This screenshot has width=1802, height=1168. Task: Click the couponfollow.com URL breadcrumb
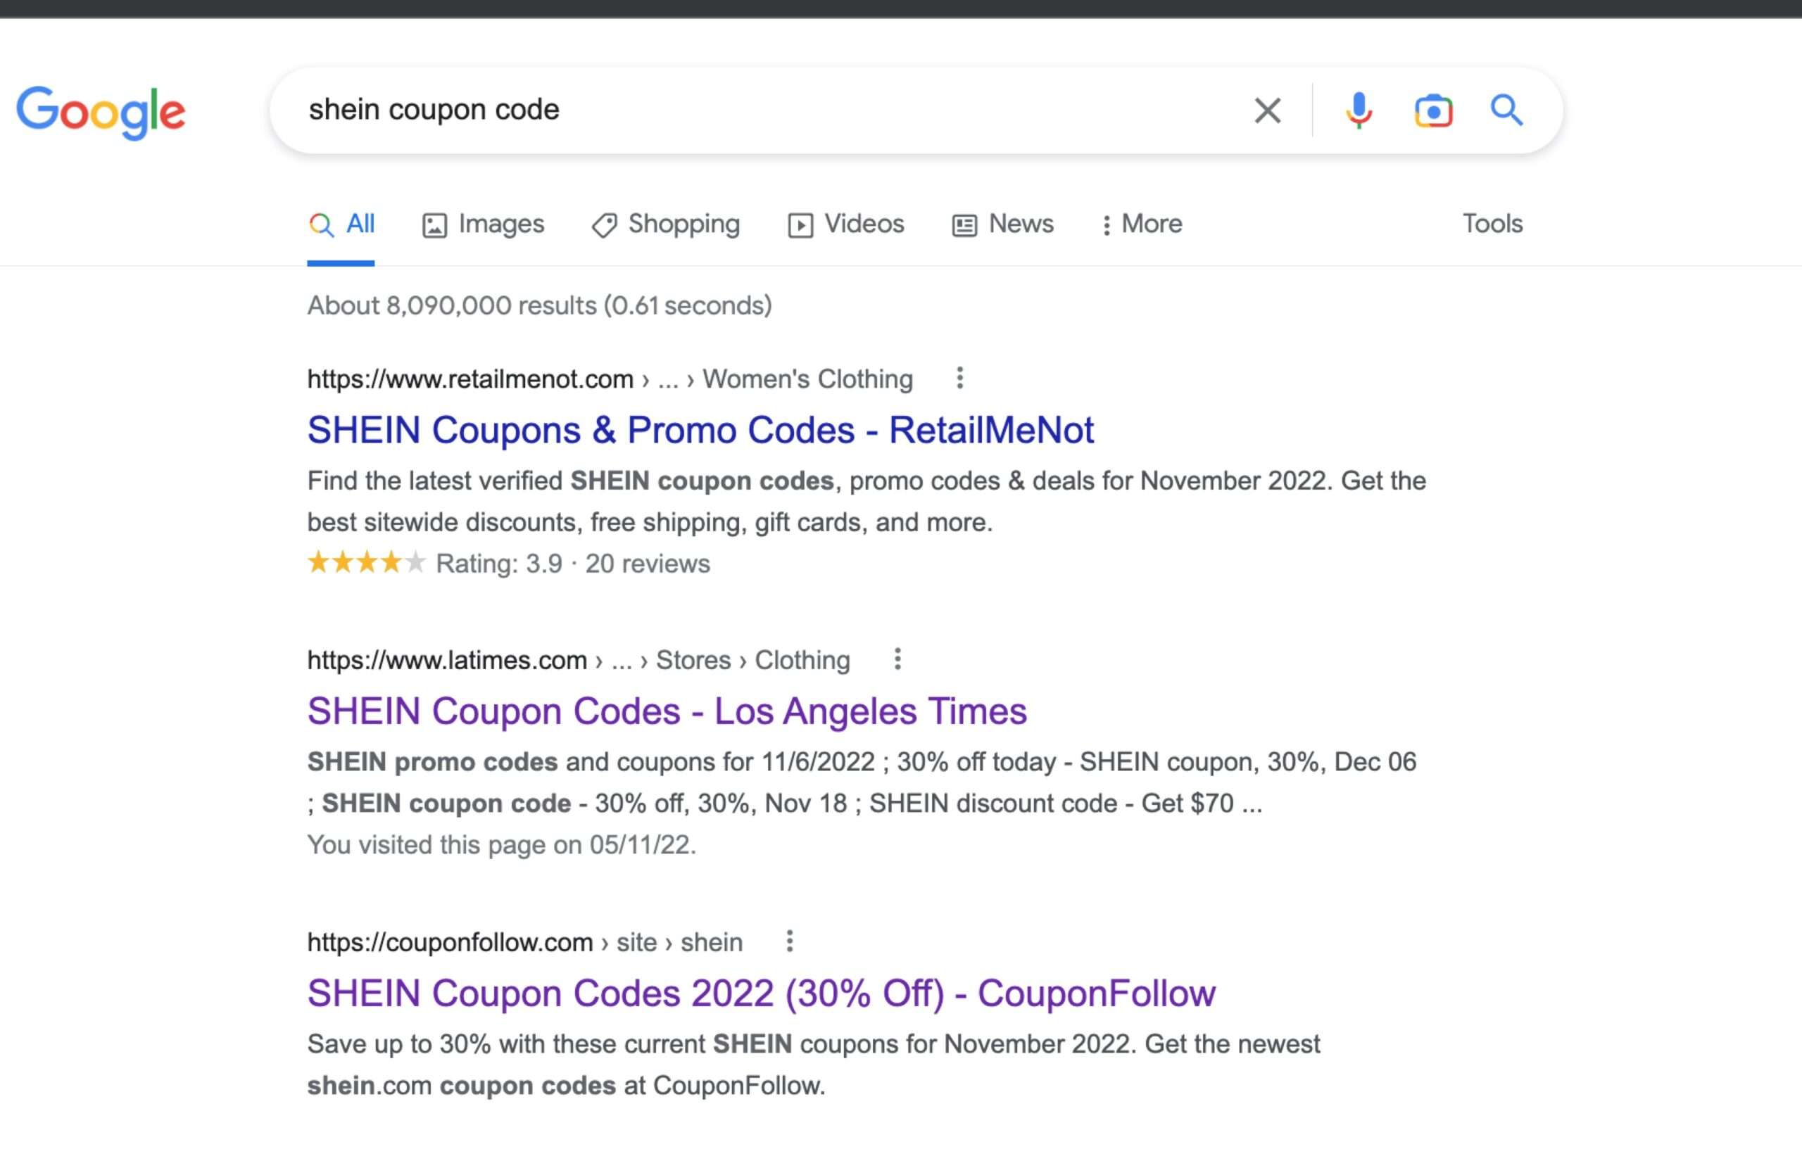[x=524, y=942]
